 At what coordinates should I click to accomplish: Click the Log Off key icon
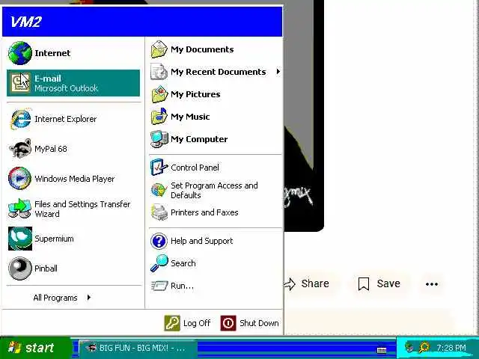pyautogui.click(x=172, y=323)
